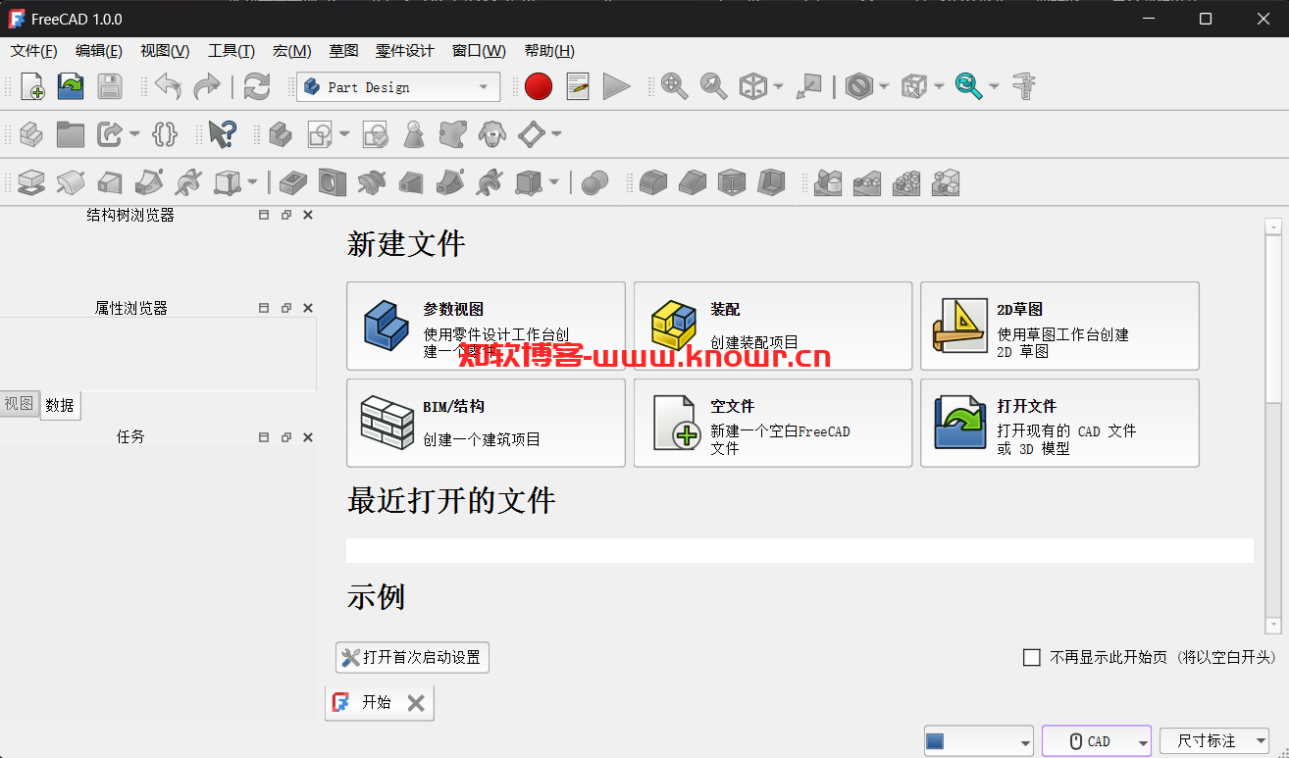Open the 编辑(E) menu

[99, 51]
